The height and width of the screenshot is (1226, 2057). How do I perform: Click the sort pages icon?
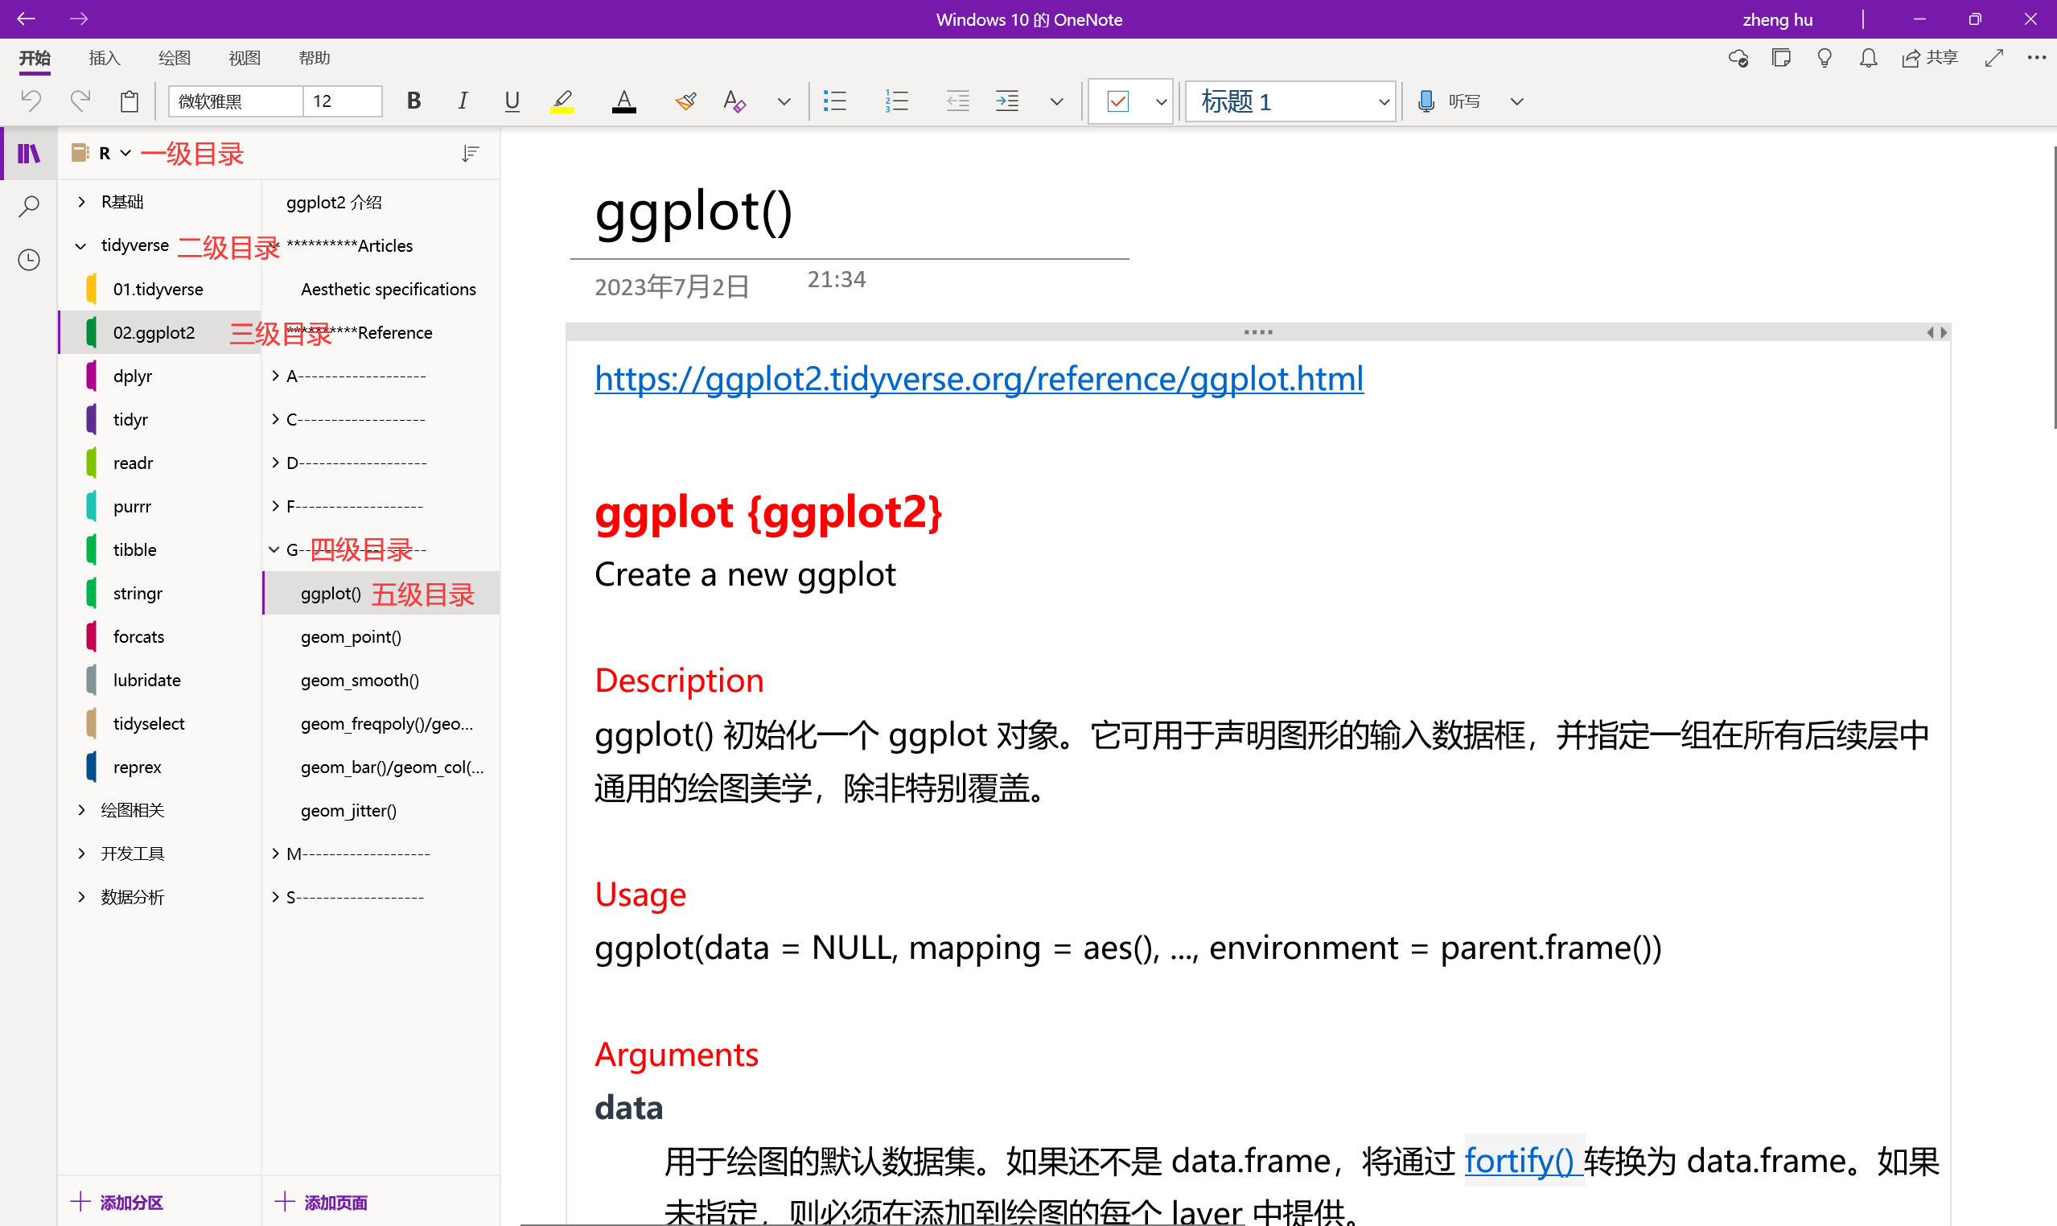tap(470, 154)
